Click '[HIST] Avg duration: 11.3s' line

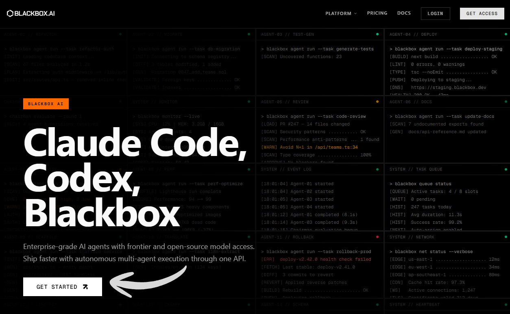(425, 215)
